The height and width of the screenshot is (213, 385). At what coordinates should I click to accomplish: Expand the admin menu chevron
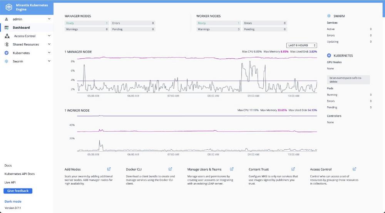point(49,19)
